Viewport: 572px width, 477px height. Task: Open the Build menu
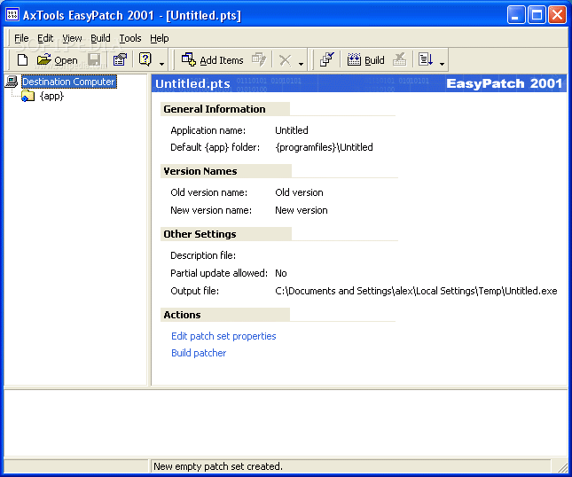click(x=100, y=38)
